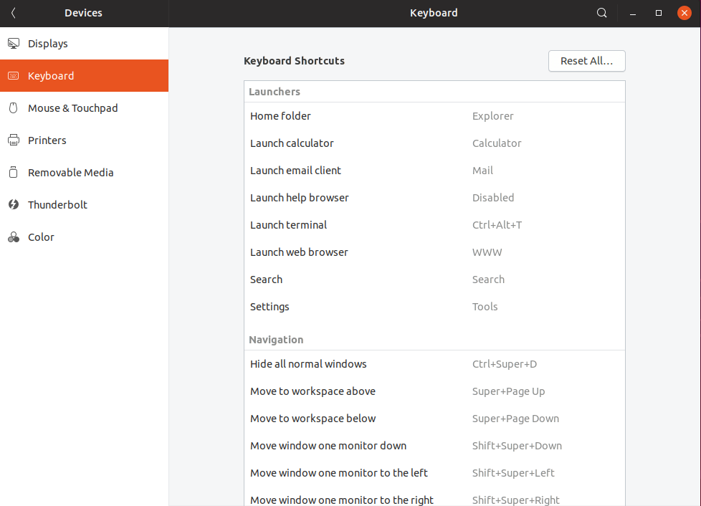The height and width of the screenshot is (506, 701).
Task: Click the Displays monitor icon
Action: pyautogui.click(x=13, y=44)
